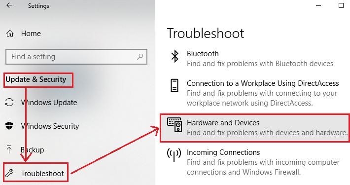Click the back arrow beside Settings
The width and height of the screenshot is (350, 185).
(9, 5)
